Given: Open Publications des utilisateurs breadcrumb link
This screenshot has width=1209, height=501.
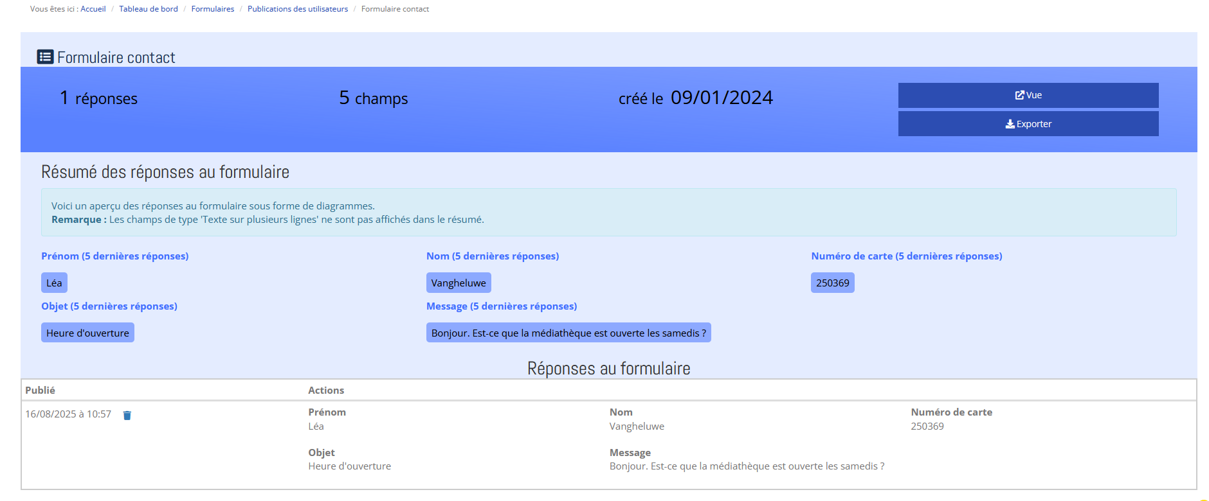Looking at the screenshot, I should [297, 9].
